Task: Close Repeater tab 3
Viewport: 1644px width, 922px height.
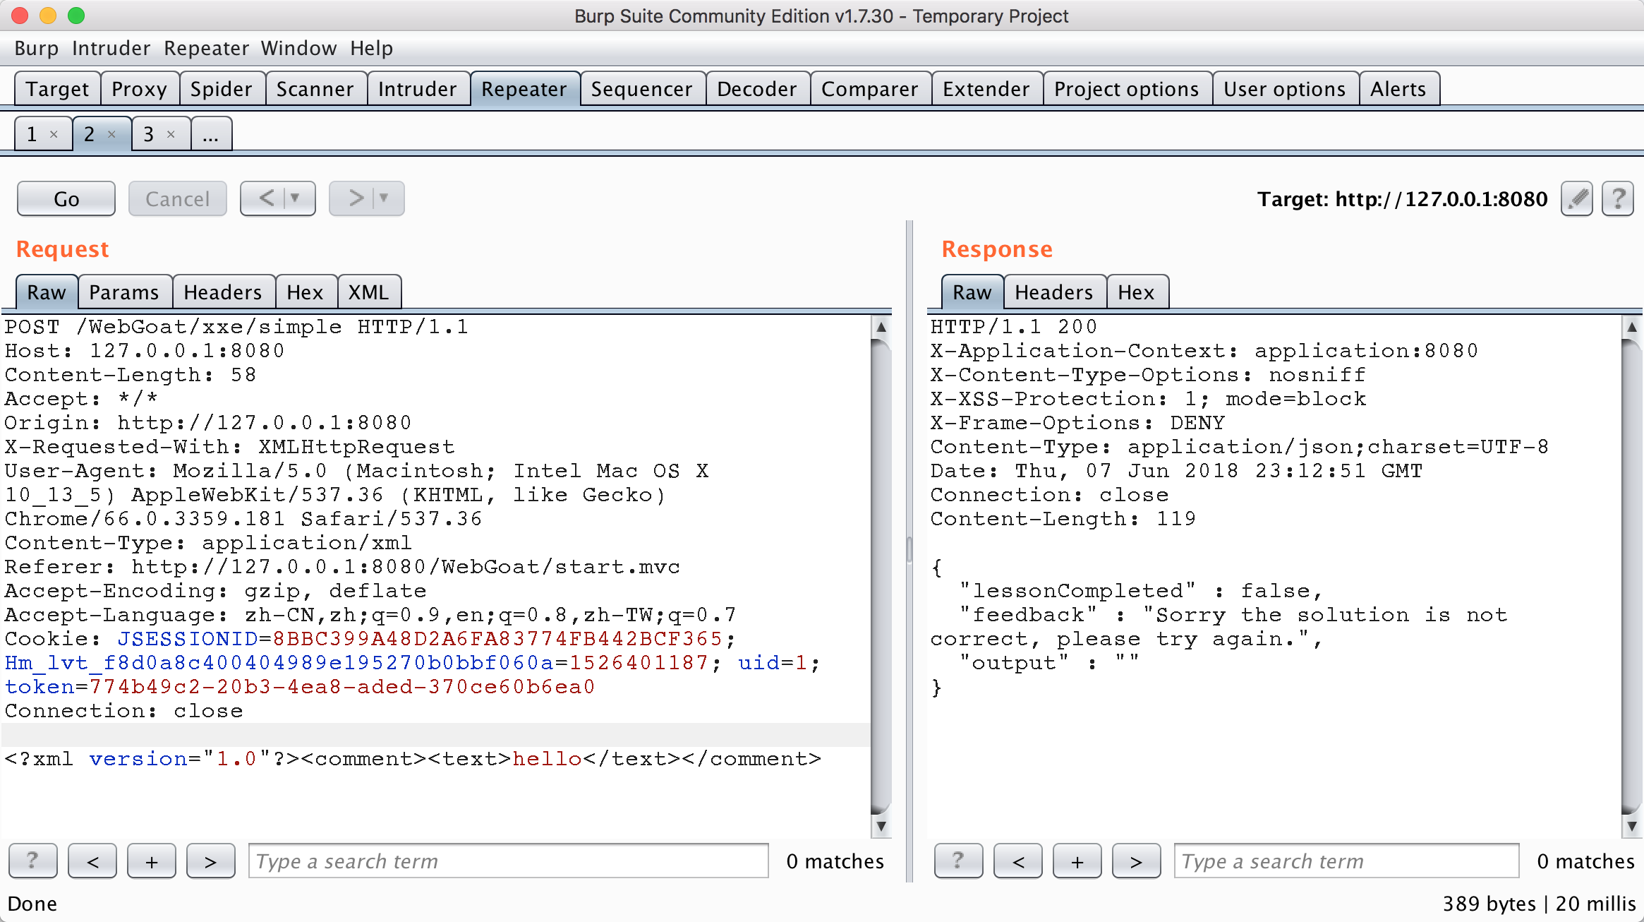Action: coord(171,134)
